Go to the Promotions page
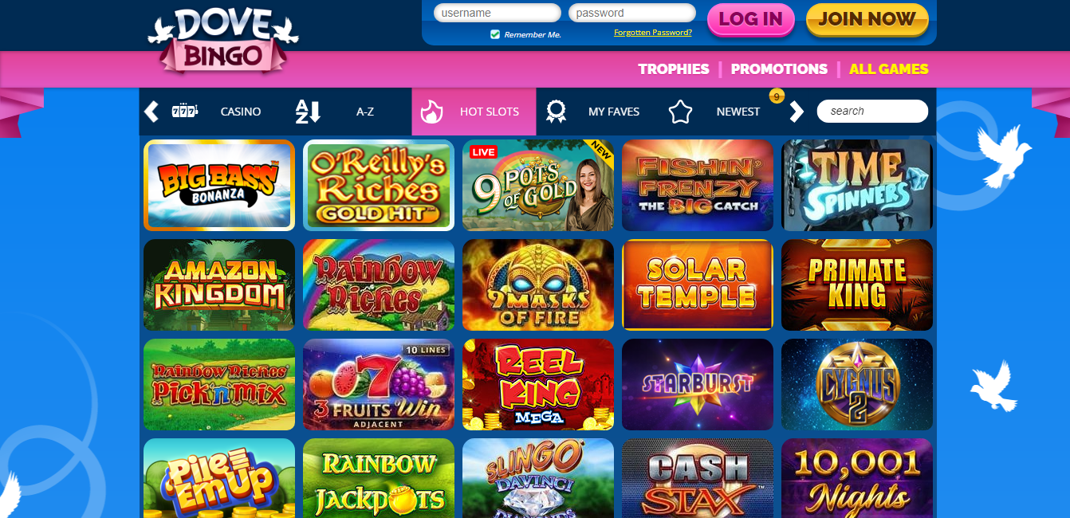The width and height of the screenshot is (1070, 518). coord(779,69)
